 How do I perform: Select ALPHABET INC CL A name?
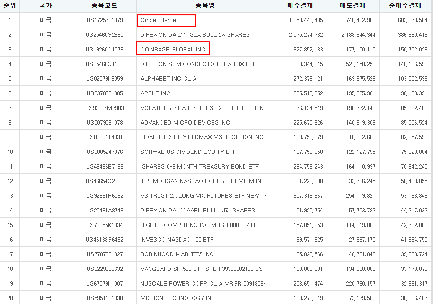click(168, 78)
